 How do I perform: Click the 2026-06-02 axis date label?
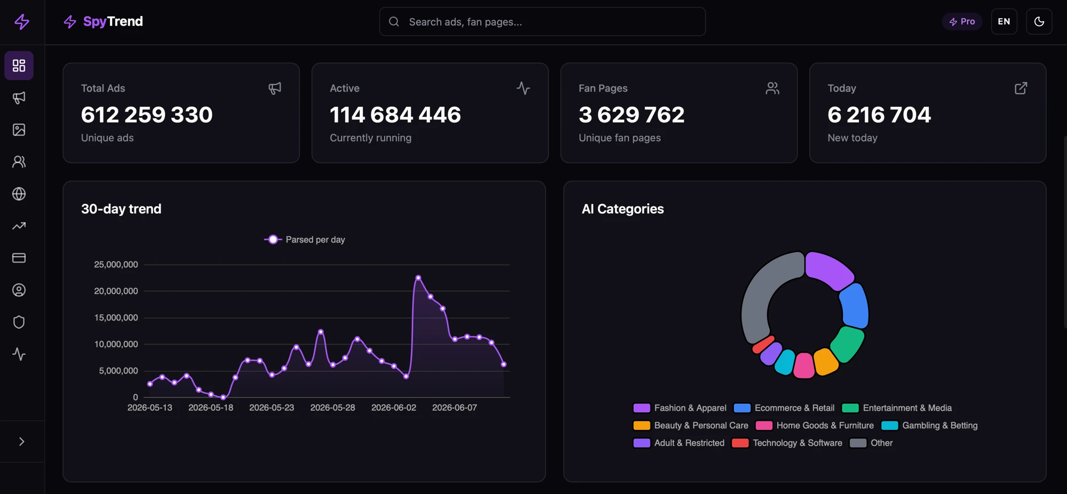pos(394,408)
